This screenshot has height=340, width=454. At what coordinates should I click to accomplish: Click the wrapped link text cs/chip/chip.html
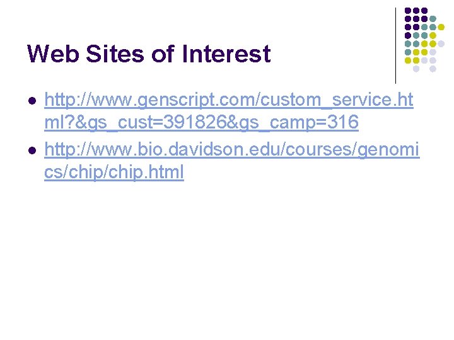point(114,173)
